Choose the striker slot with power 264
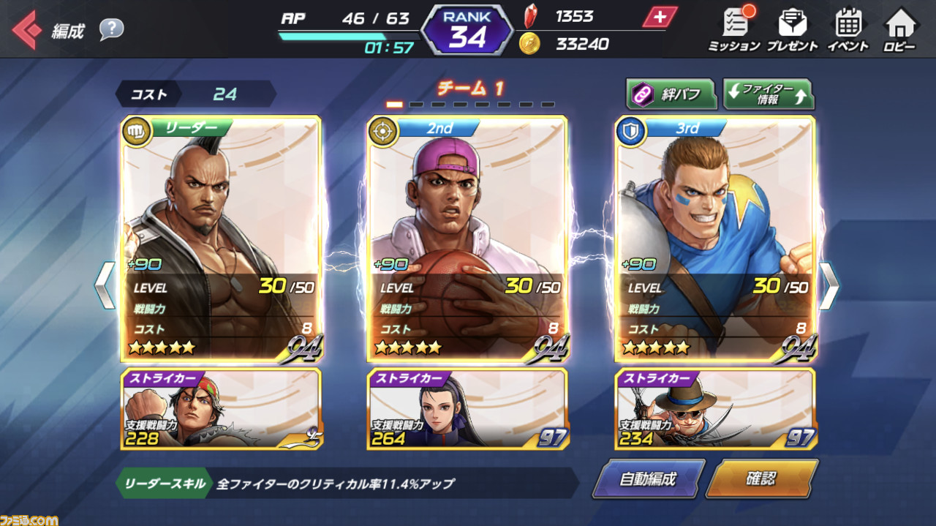936x526 pixels. (x=467, y=409)
